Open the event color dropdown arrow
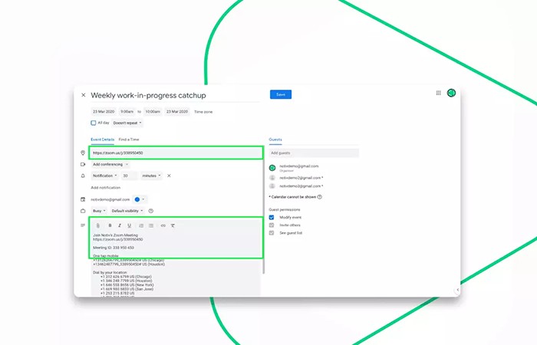 [143, 199]
